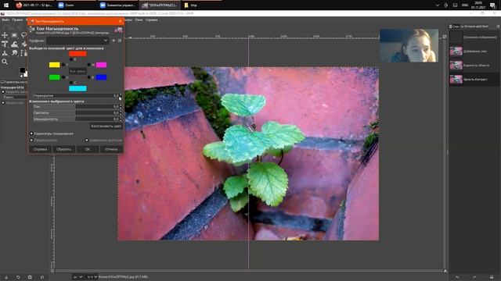Click the zoom-on-resize icon above the scrollbar
Viewport: 501px width, 281px height.
tap(445, 37)
